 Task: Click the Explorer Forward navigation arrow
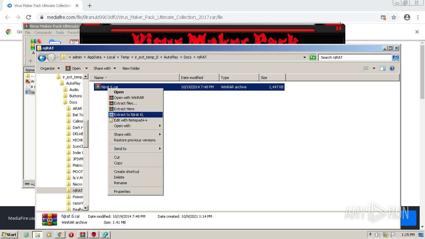(51, 58)
